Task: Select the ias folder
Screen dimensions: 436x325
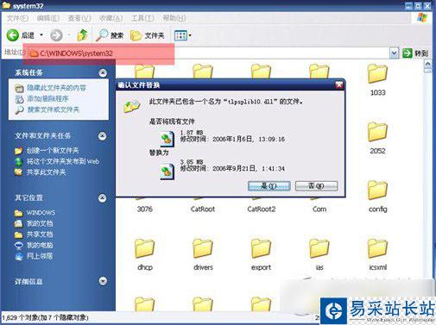Action: point(319,254)
